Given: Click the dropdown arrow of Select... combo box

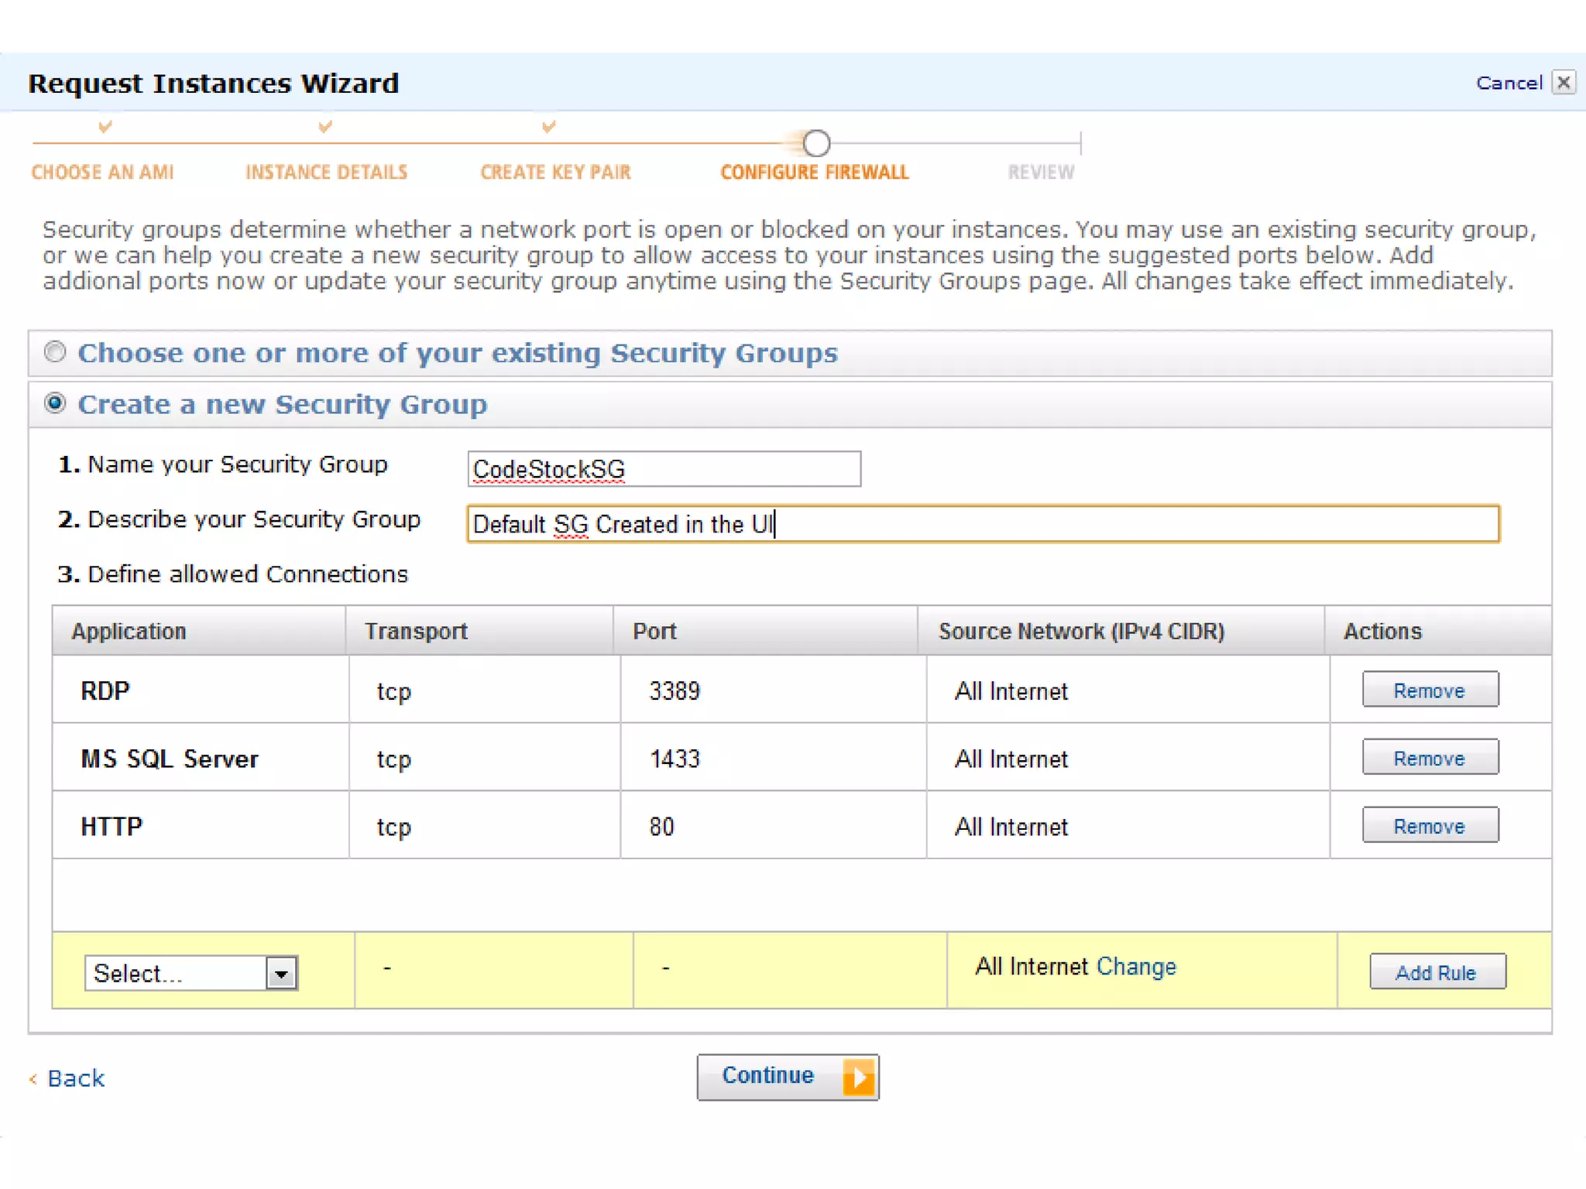Looking at the screenshot, I should tap(281, 973).
